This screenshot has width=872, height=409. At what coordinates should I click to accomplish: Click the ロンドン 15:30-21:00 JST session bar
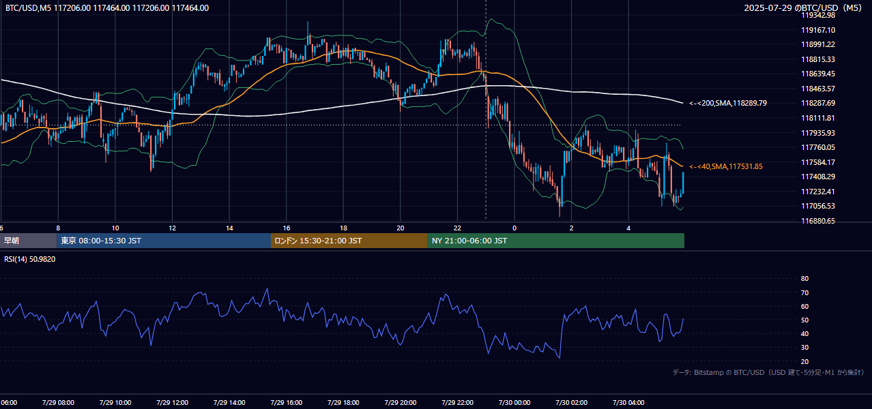click(x=349, y=241)
